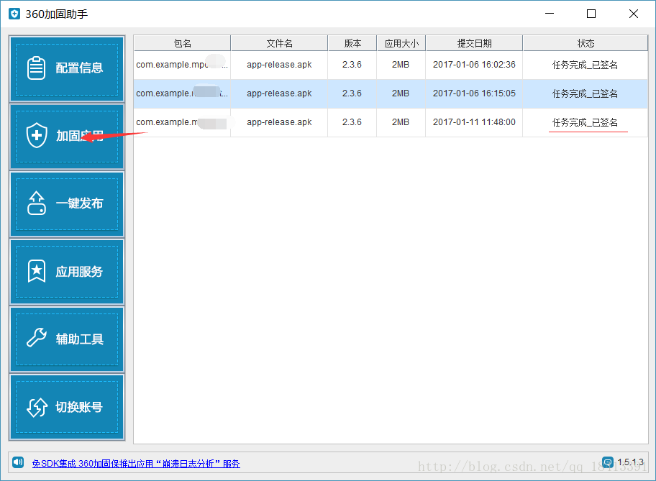The height and width of the screenshot is (481, 656).
Task: Sort by the 状态 column header
Action: (586, 43)
